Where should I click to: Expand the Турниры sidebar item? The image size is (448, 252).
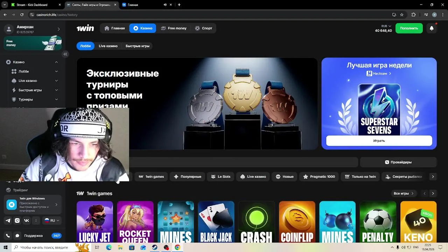tap(56, 99)
